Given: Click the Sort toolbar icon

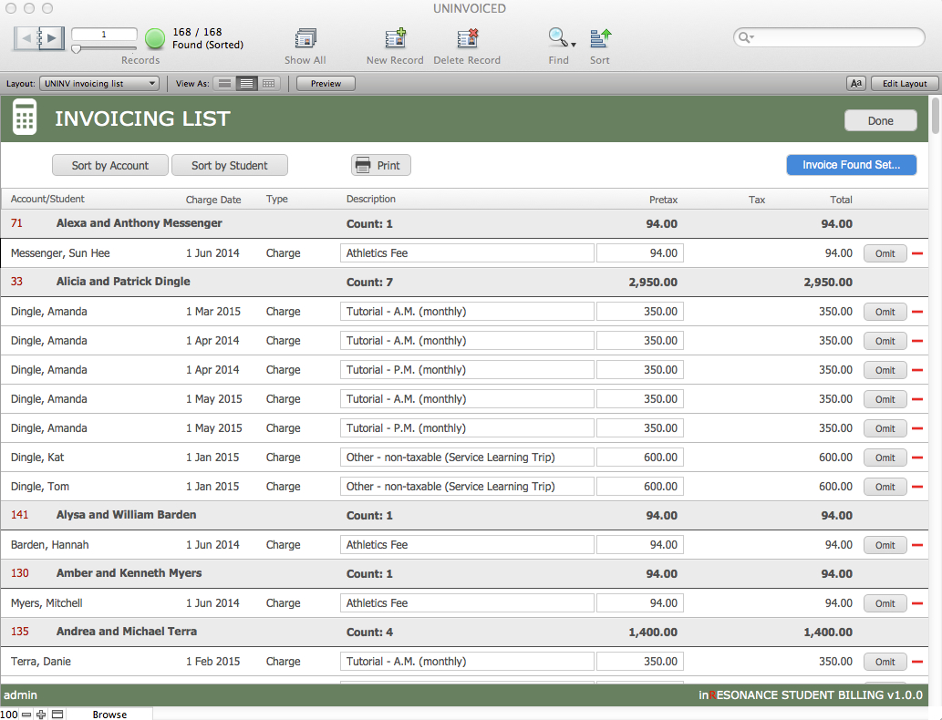Looking at the screenshot, I should coord(600,38).
